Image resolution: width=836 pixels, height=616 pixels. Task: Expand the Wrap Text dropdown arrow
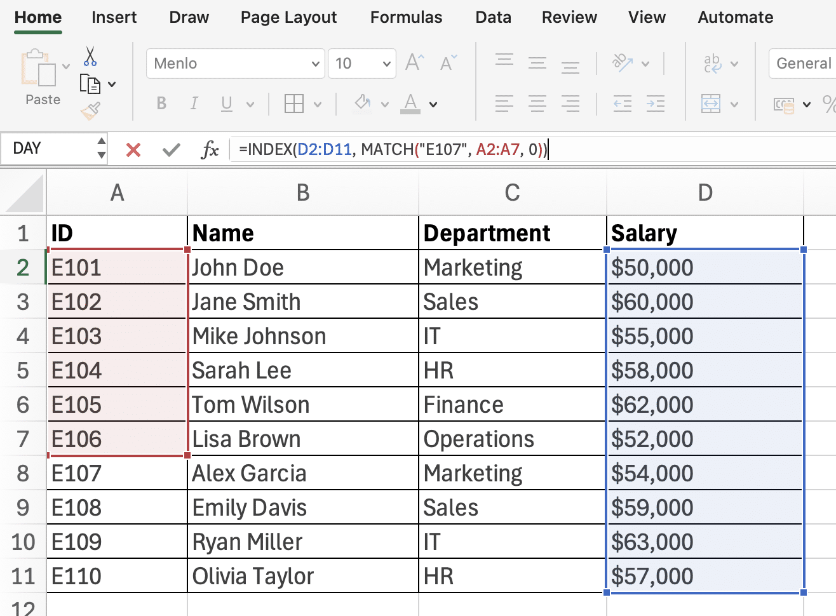pos(734,64)
